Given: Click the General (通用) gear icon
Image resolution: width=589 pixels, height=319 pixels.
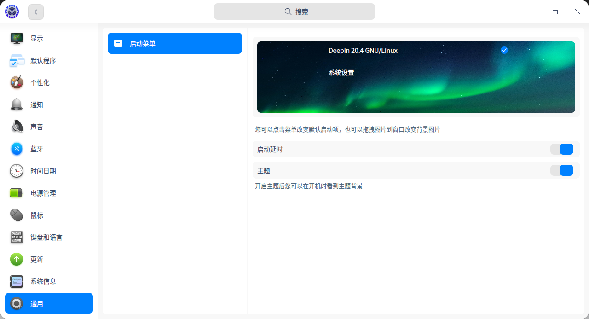Looking at the screenshot, I should (17, 304).
